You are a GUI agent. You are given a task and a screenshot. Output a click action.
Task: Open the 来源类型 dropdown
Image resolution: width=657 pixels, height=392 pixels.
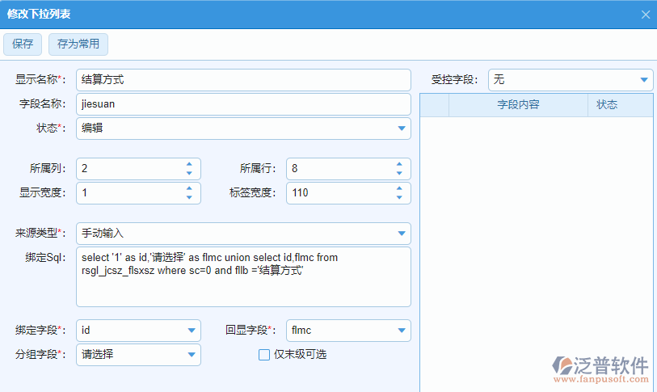click(x=402, y=234)
